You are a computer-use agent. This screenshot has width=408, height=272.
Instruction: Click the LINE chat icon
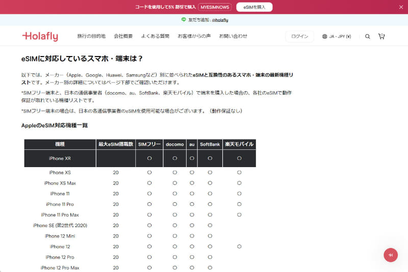(184, 19)
